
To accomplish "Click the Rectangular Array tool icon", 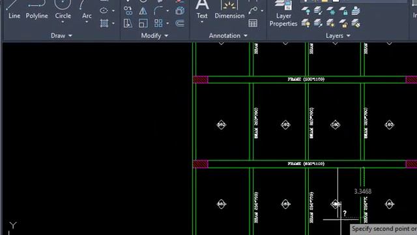I will pyautogui.click(x=158, y=23).
